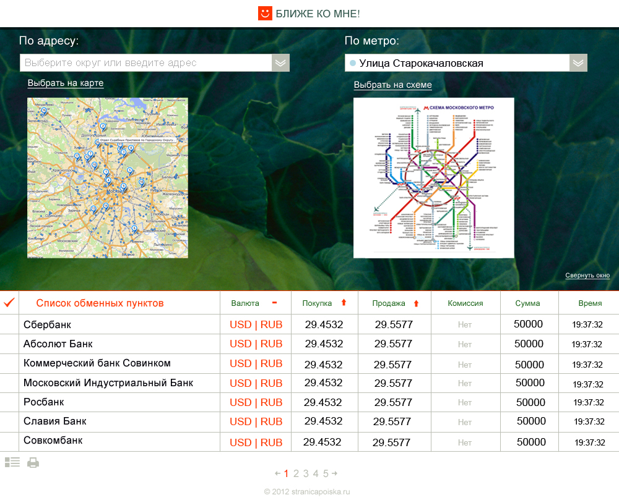Click the address input field

point(145,63)
